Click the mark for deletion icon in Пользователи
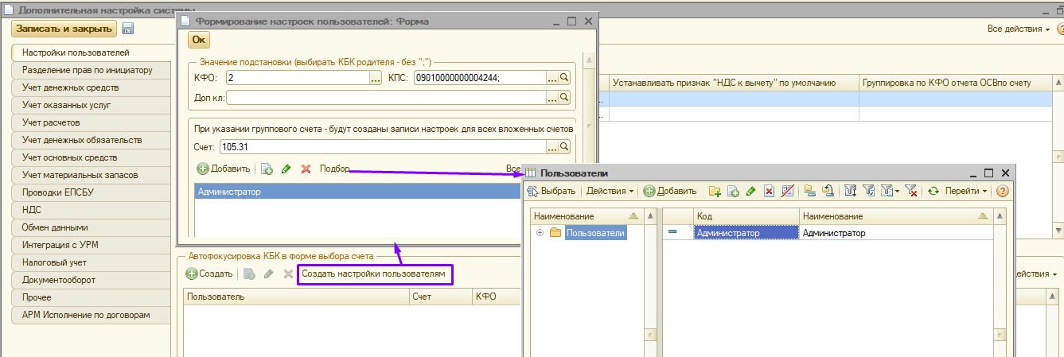 tap(769, 191)
